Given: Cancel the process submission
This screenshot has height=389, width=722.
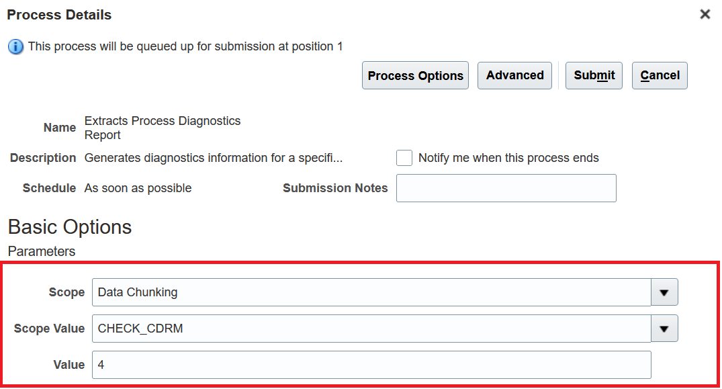Looking at the screenshot, I should [x=660, y=75].
